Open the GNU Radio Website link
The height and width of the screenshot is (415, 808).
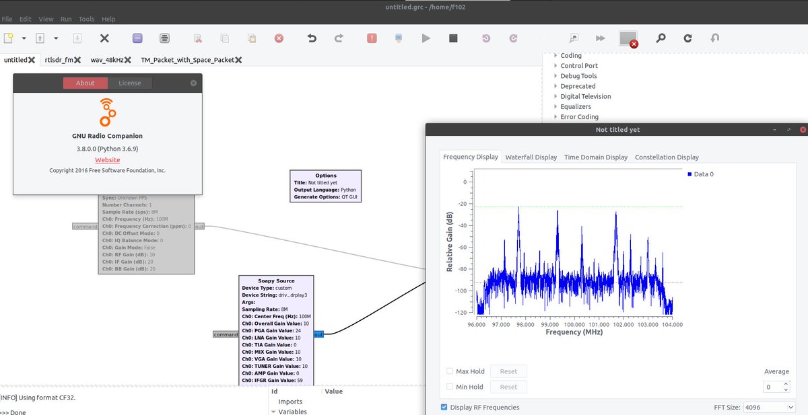click(x=108, y=160)
